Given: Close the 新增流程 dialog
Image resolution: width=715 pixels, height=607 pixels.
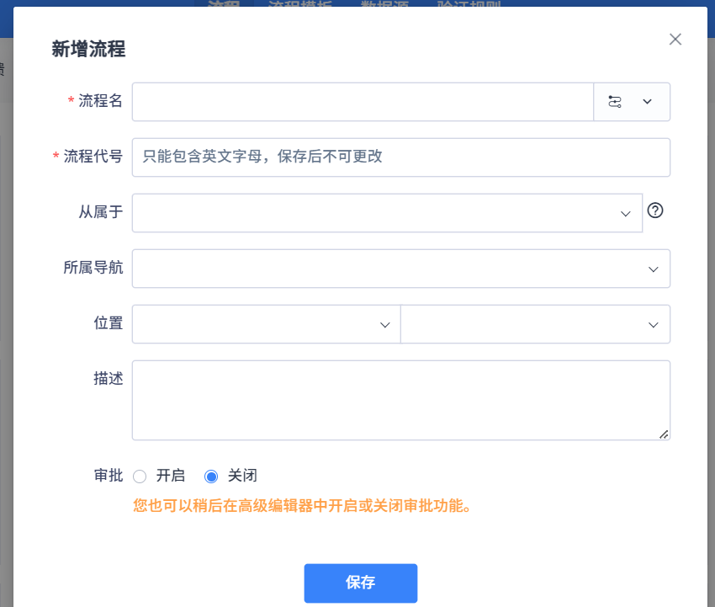Looking at the screenshot, I should point(675,39).
